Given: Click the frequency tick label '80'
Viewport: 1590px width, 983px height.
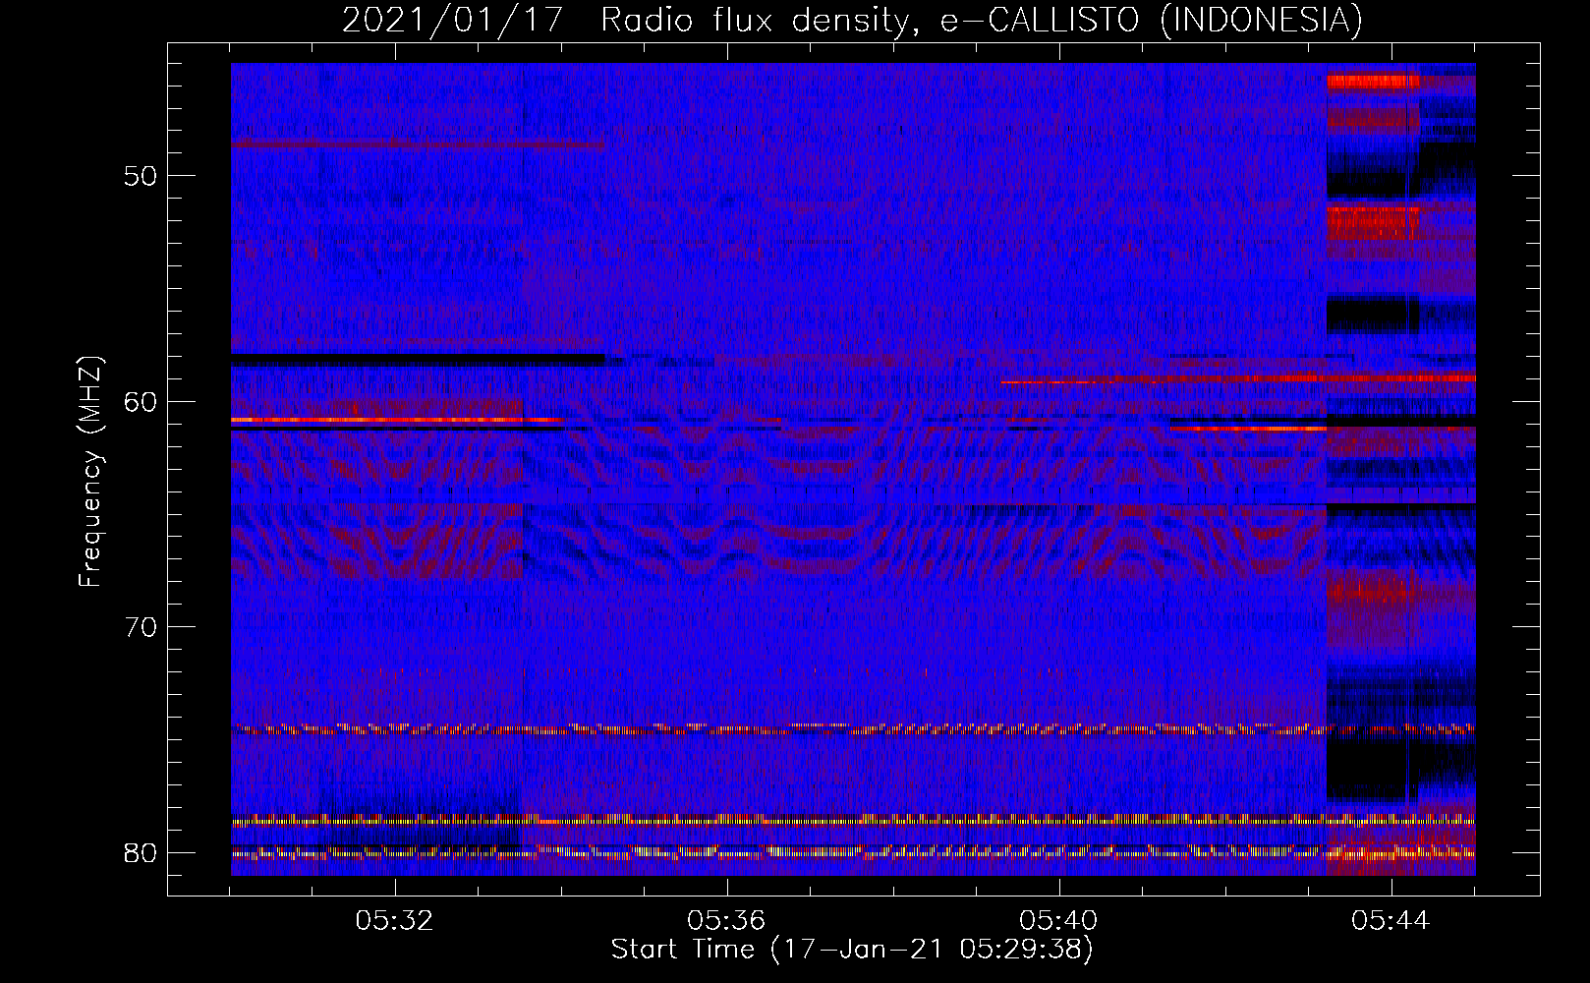Looking at the screenshot, I should coord(142,852).
